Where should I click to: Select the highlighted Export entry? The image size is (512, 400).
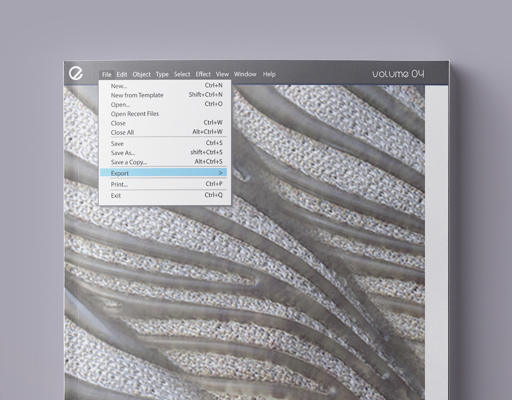[163, 173]
